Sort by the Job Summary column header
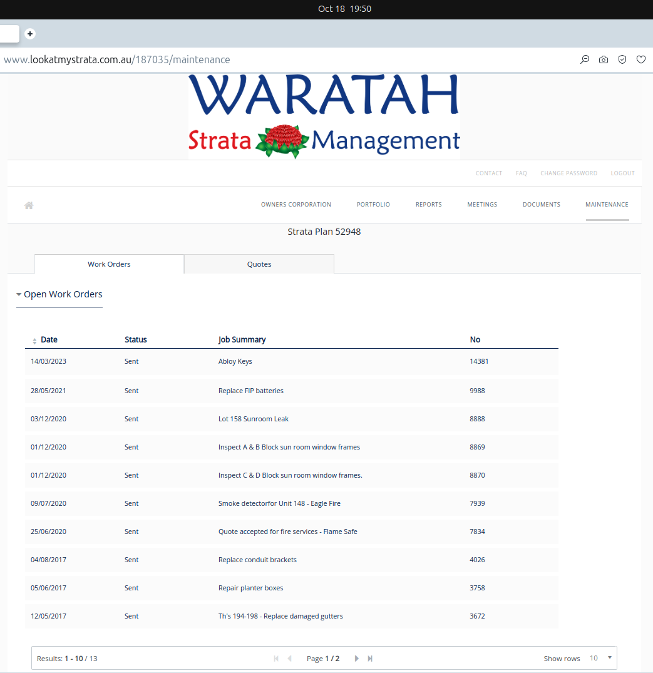This screenshot has width=653, height=673. [242, 339]
